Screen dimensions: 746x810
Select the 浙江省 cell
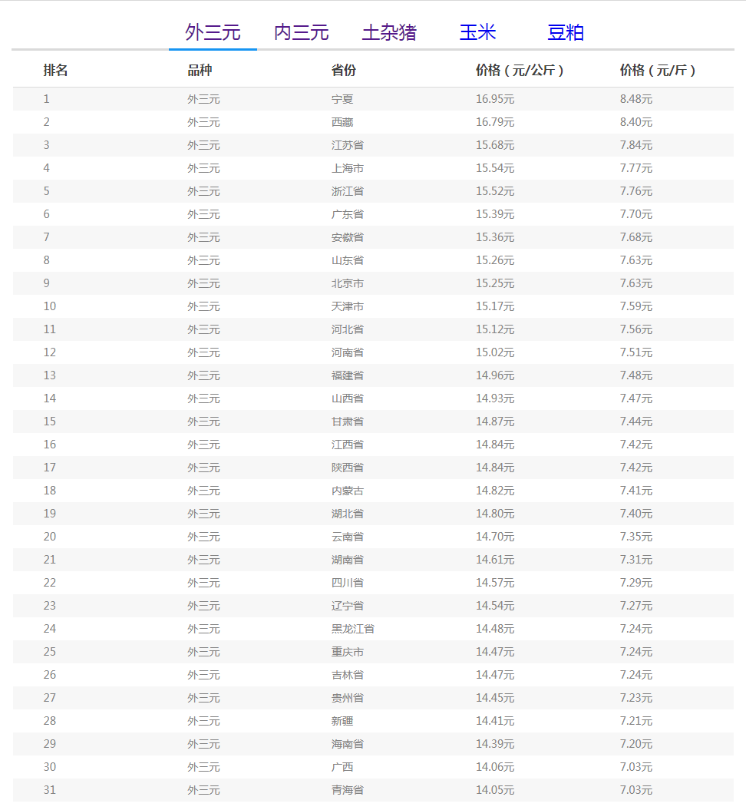point(348,191)
